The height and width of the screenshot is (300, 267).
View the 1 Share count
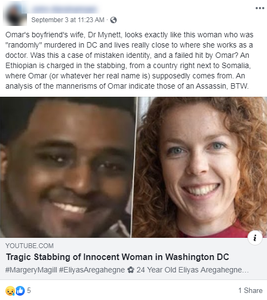click(x=250, y=291)
